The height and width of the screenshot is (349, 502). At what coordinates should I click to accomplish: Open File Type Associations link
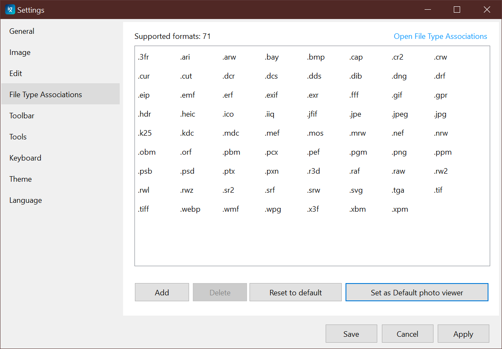click(x=440, y=36)
